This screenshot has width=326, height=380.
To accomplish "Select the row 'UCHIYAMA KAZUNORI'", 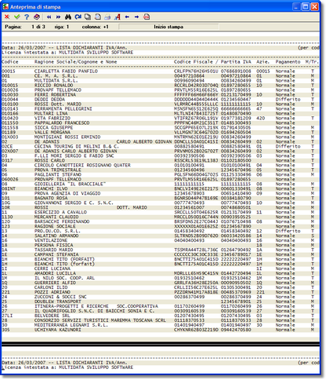I will [161, 330].
